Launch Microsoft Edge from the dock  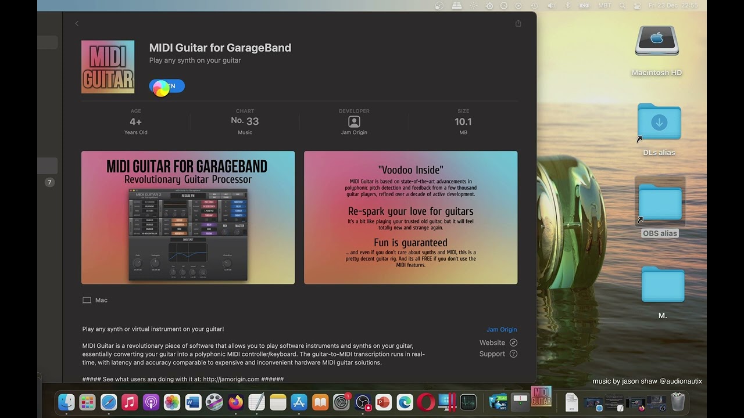click(x=405, y=402)
